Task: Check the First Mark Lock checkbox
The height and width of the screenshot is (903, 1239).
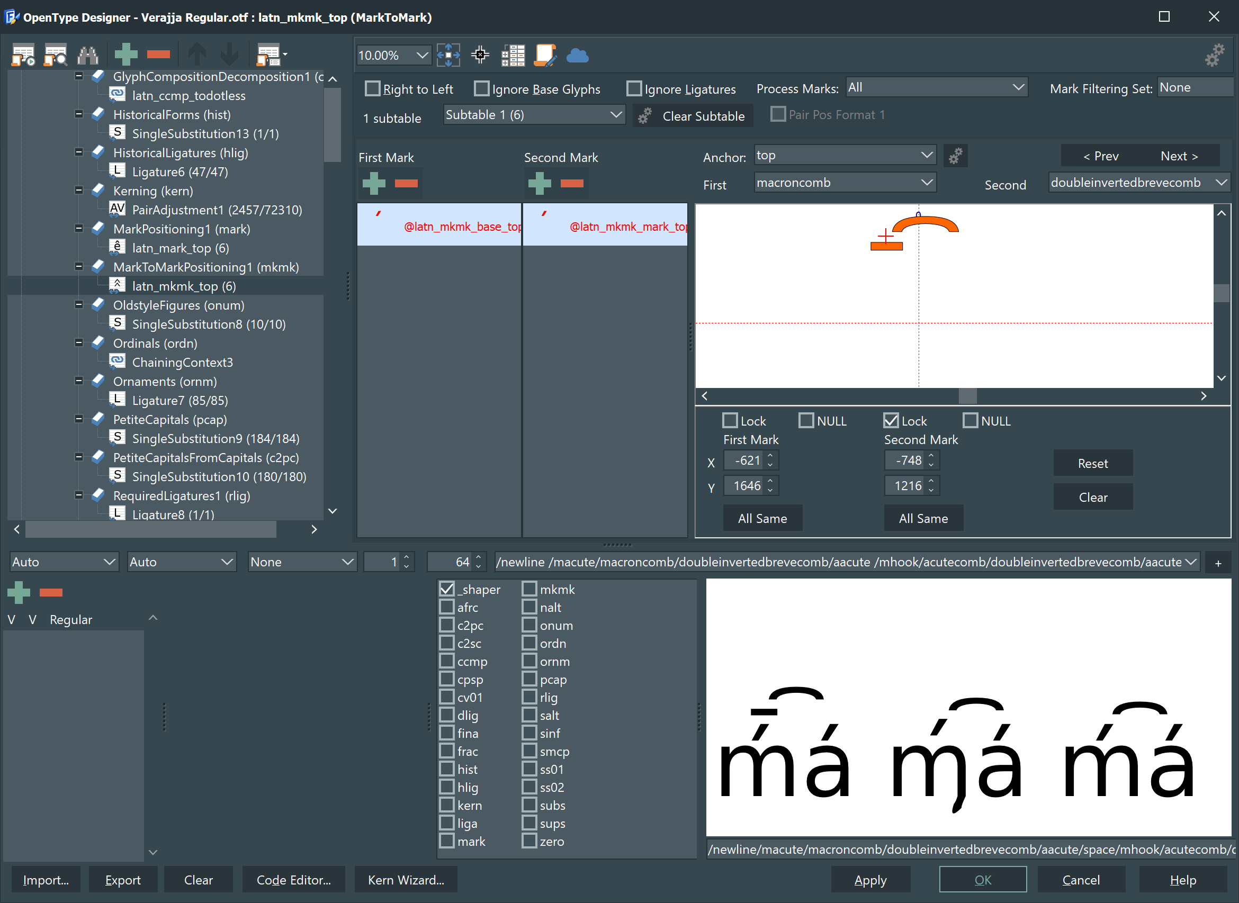Action: pos(730,420)
